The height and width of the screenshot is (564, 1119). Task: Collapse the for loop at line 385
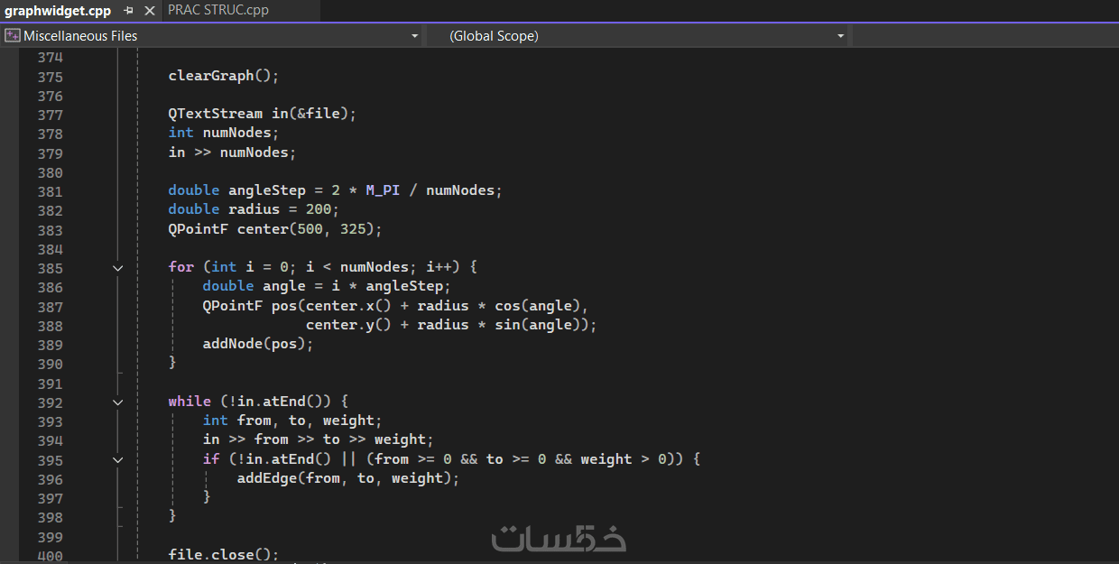[x=117, y=268]
